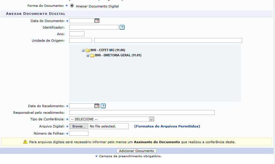Open Formatos de Arquivos Permitidos link
The width and height of the screenshot is (275, 164).
[x=167, y=126]
